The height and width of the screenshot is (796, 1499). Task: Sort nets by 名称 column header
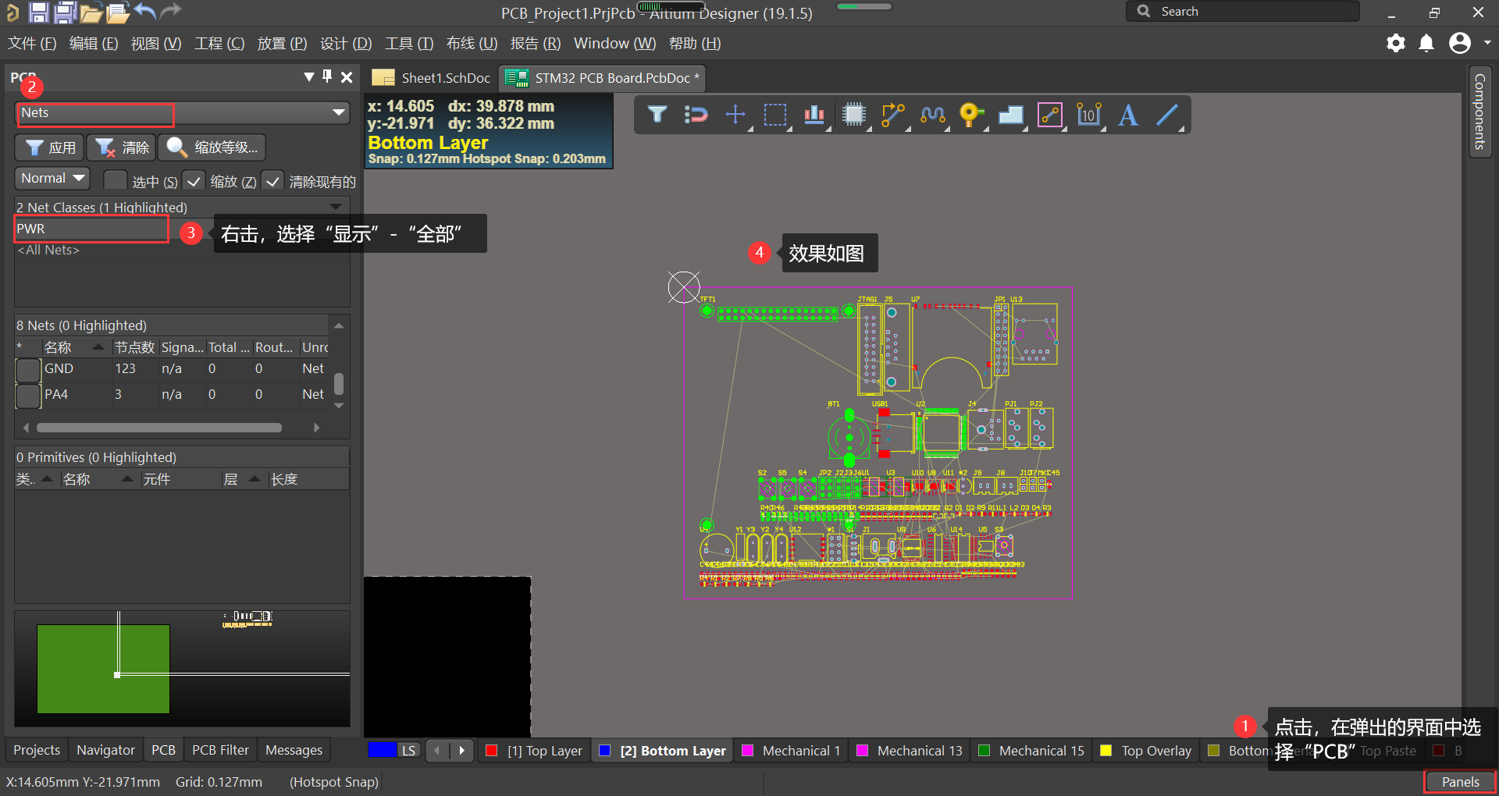click(x=73, y=347)
